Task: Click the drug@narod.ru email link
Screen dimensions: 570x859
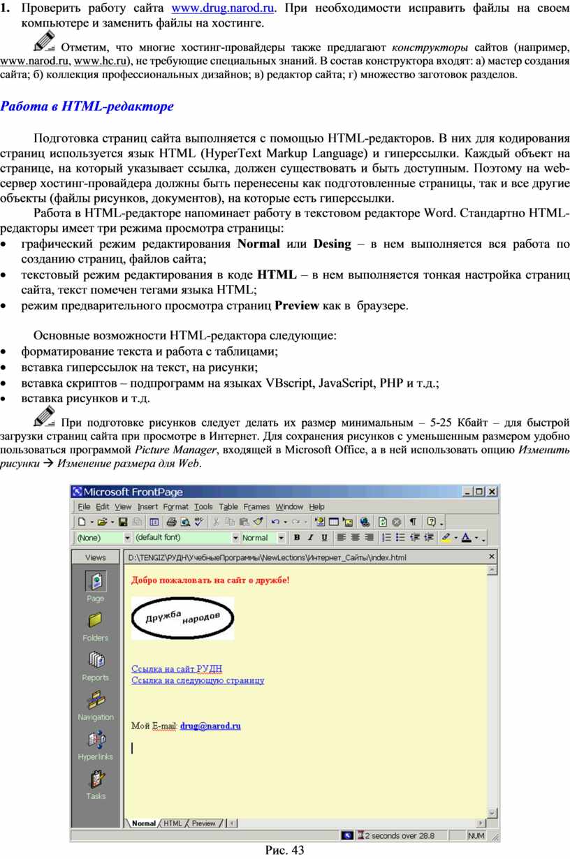Action: click(210, 726)
